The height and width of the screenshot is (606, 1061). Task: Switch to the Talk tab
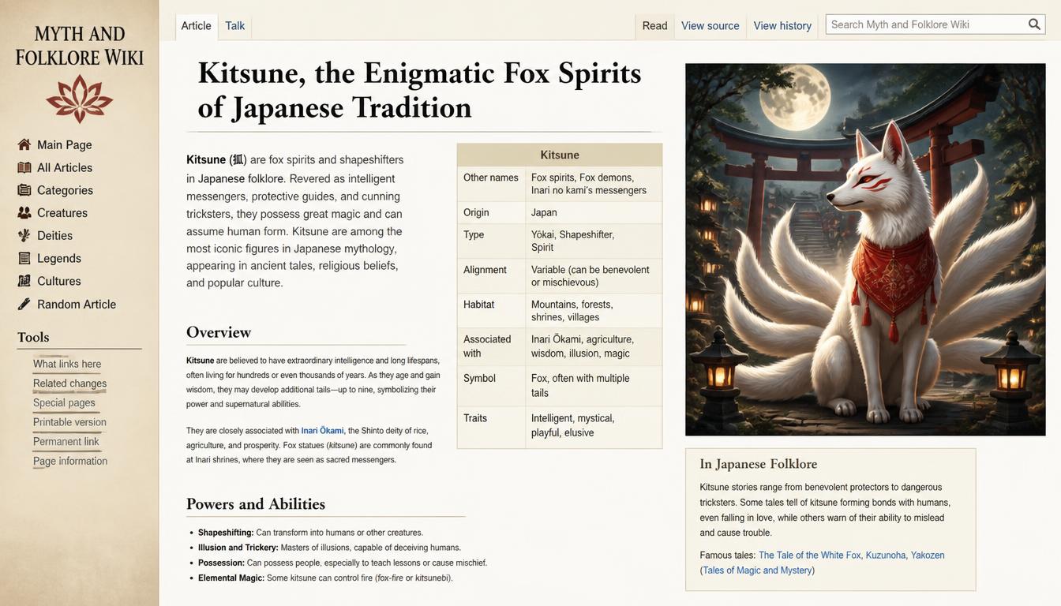[235, 26]
